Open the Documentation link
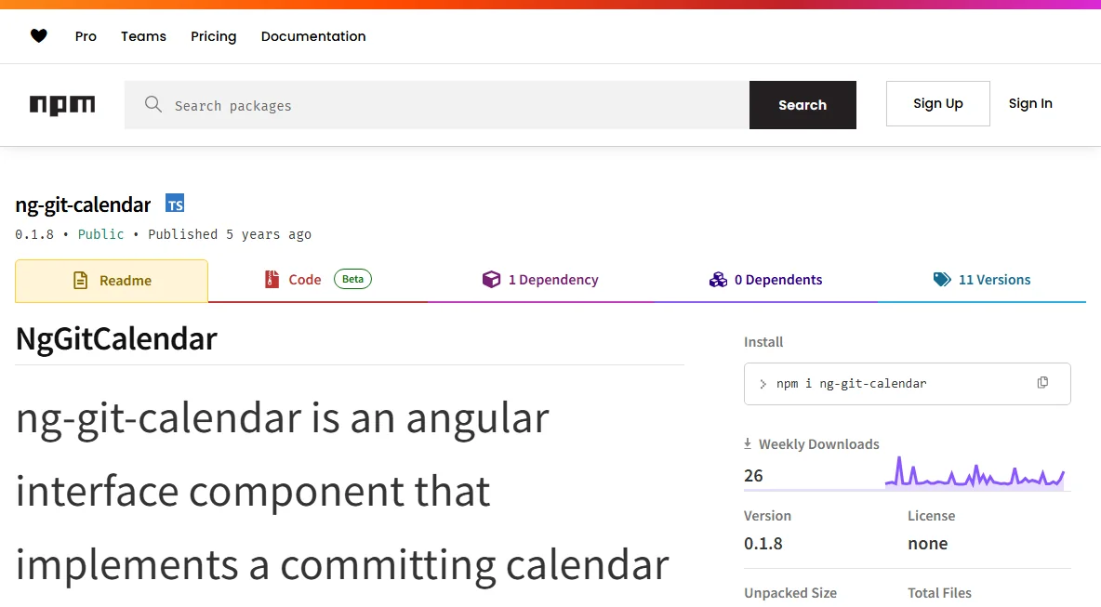1101x607 pixels. [x=313, y=36]
